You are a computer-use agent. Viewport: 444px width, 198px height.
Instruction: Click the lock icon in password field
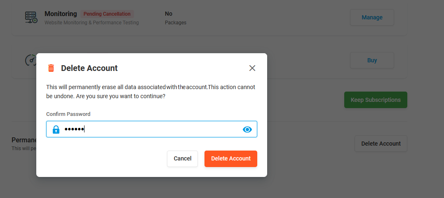pyautogui.click(x=56, y=130)
